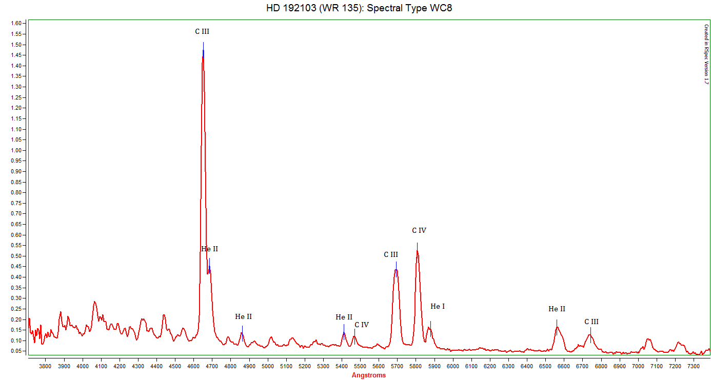Select the 1.25 tick label on the vertical axis
Screen dimensions: 711x380
tap(16, 97)
